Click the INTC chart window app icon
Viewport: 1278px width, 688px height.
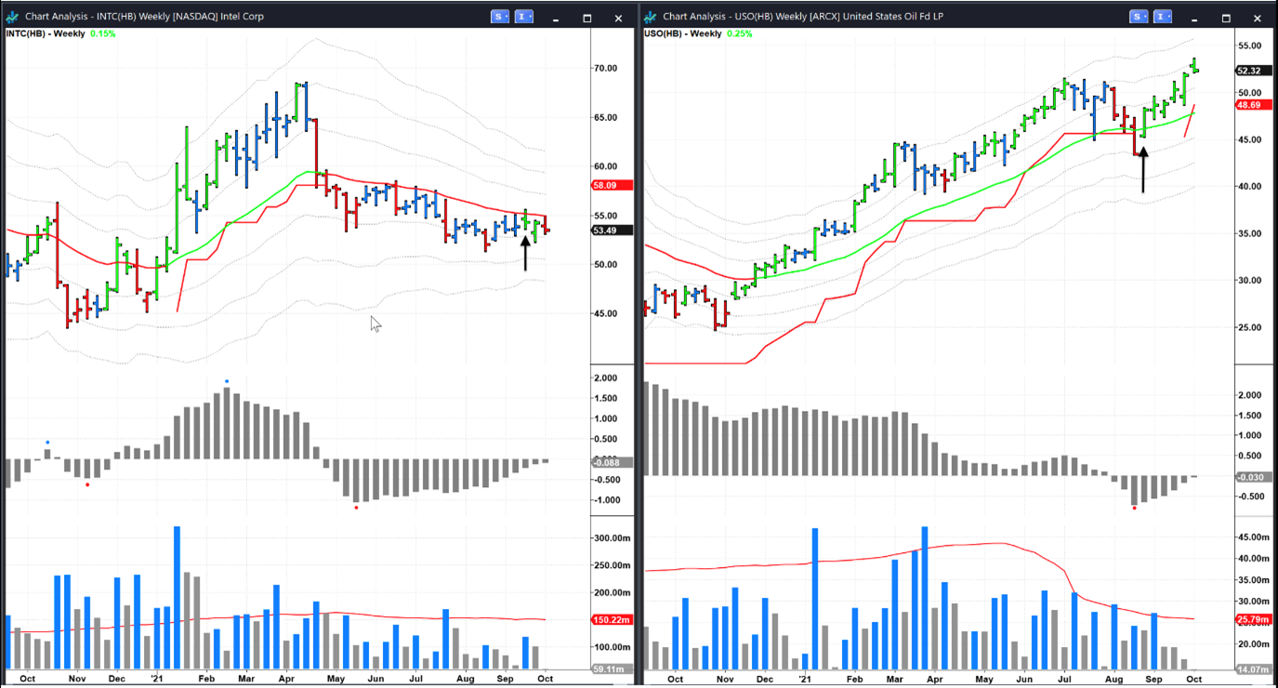pyautogui.click(x=12, y=17)
